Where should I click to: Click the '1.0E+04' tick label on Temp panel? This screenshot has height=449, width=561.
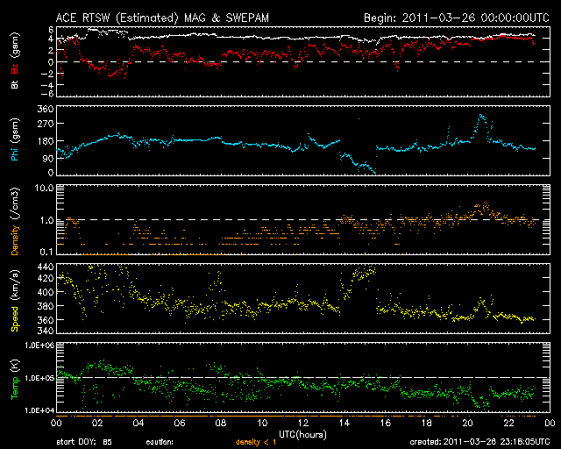click(x=39, y=410)
